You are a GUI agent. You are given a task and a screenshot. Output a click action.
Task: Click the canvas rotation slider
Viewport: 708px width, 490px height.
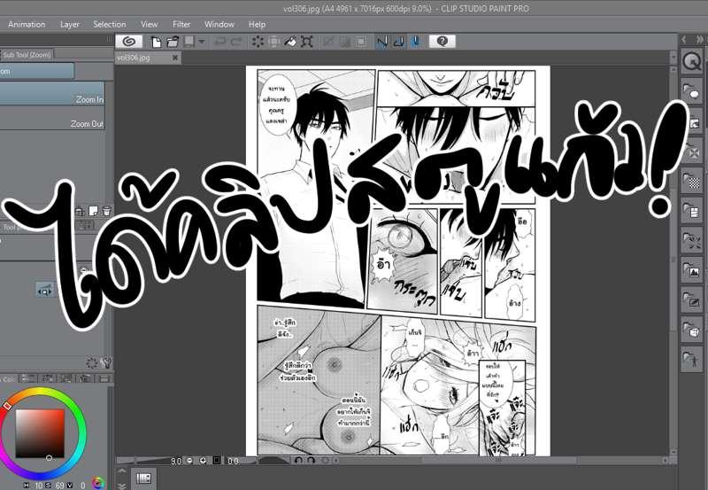point(266,461)
